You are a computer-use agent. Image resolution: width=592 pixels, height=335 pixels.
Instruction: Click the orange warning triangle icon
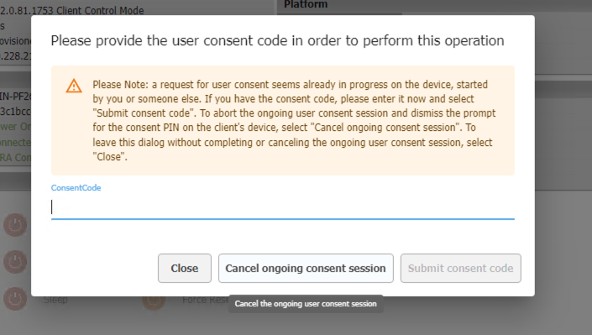click(x=74, y=86)
